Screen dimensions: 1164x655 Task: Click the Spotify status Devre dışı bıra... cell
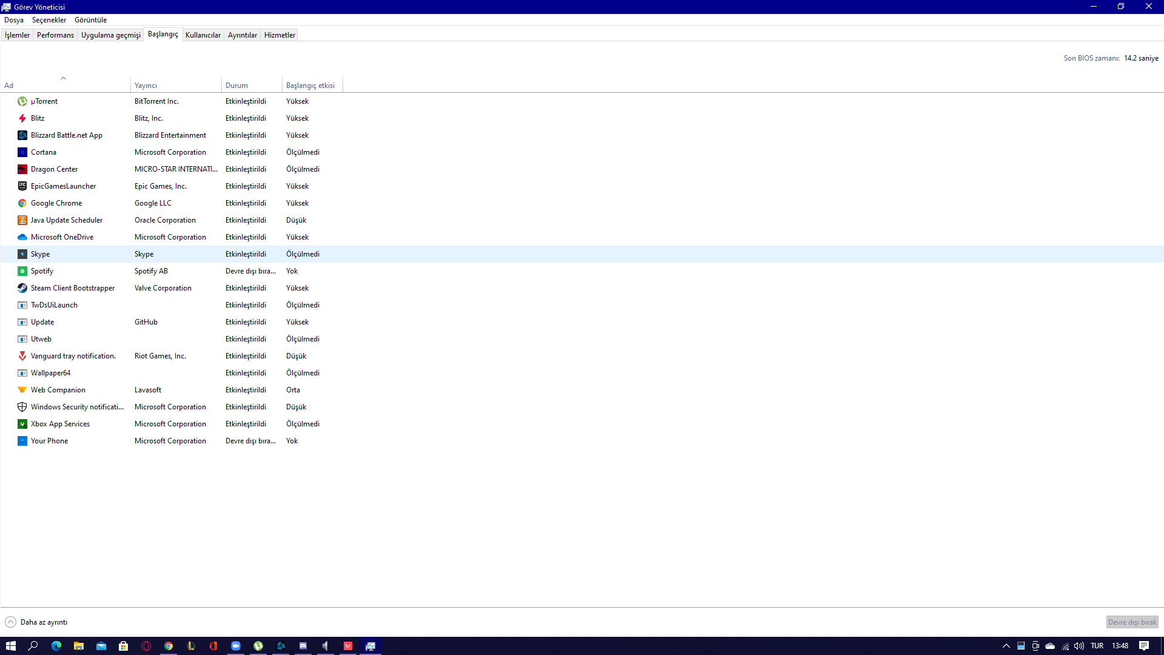point(250,271)
